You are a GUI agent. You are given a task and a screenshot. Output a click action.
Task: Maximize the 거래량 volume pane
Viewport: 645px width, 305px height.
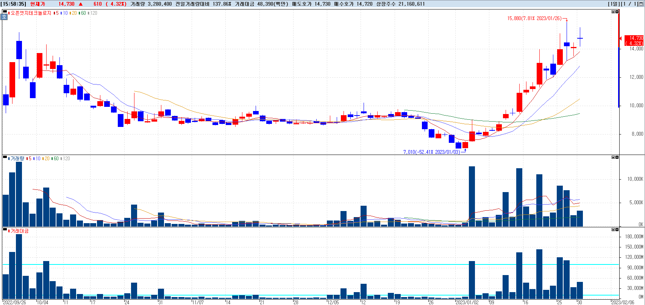(x=613, y=157)
